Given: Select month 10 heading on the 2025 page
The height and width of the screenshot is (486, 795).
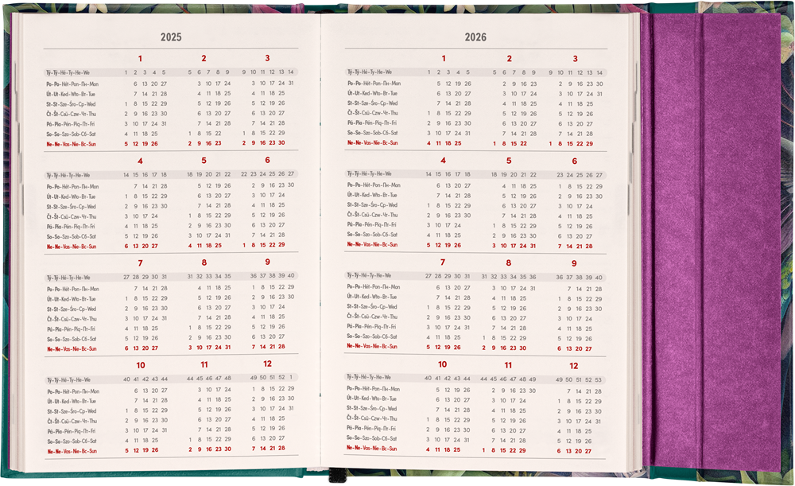Looking at the screenshot, I should point(141,365).
